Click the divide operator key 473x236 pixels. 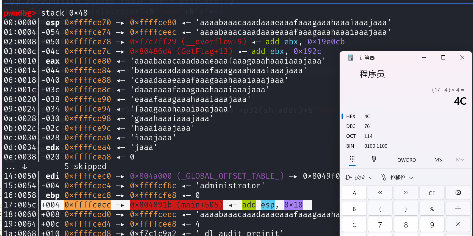click(458, 209)
